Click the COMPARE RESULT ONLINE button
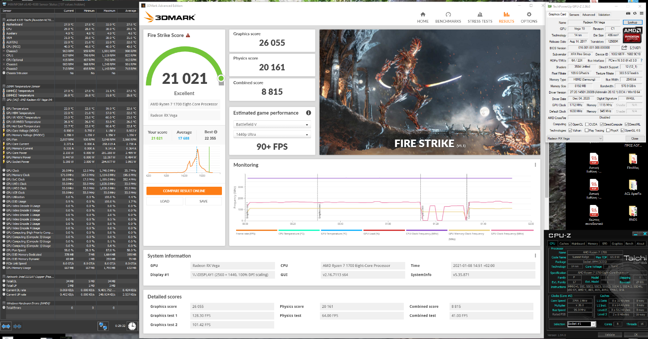The width and height of the screenshot is (648, 339). [x=184, y=191]
